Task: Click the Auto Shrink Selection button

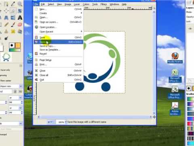Action: pyautogui.click(x=11, y=129)
